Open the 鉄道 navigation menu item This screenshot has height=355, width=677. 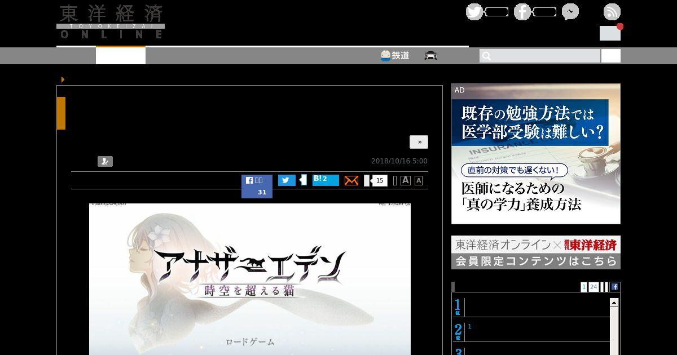[395, 56]
